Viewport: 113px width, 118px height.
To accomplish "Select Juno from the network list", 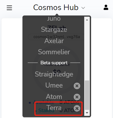I will (54, 19).
